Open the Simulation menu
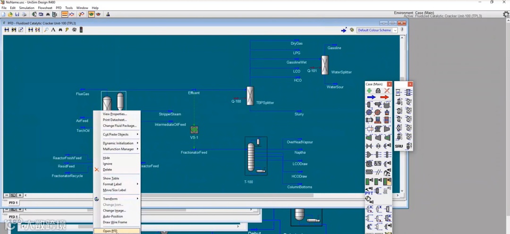This screenshot has height=234, width=510. tap(26, 8)
